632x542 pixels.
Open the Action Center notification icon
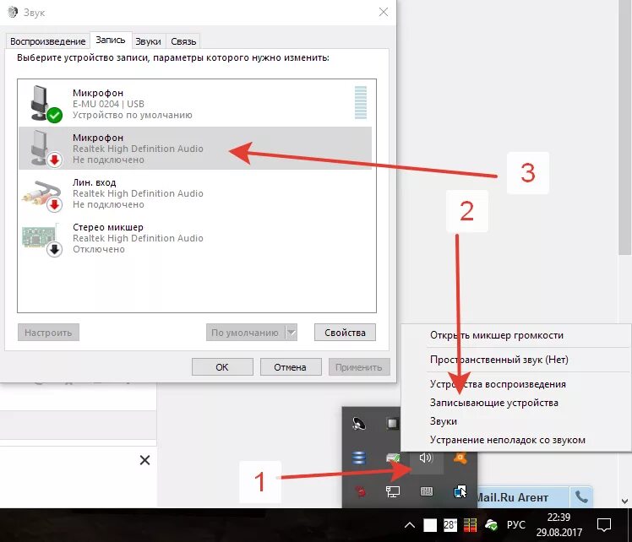(x=604, y=525)
